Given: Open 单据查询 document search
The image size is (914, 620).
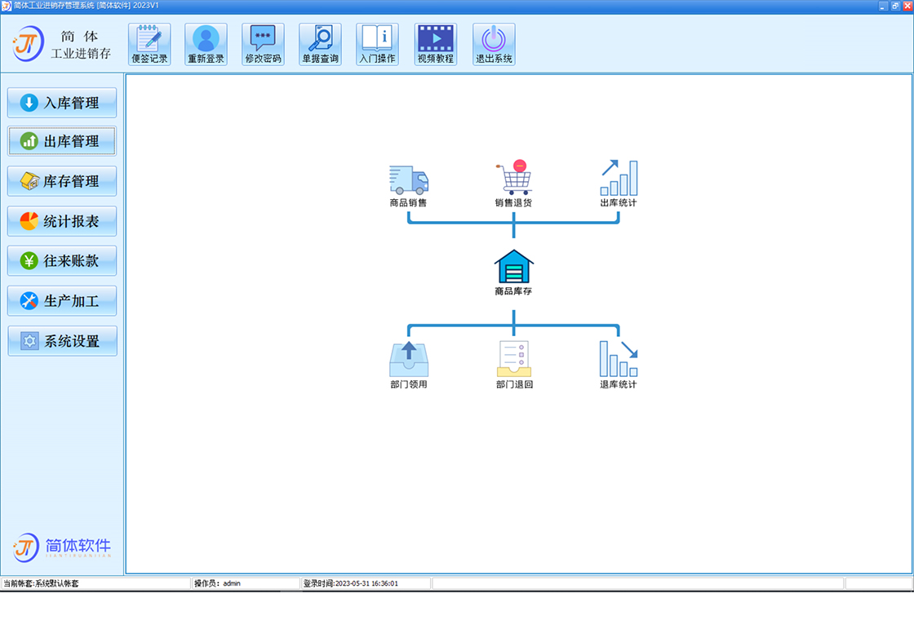Looking at the screenshot, I should pyautogui.click(x=320, y=44).
